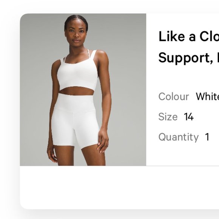Click the page background above the card
This screenshot has width=219, height=219.
(x=109, y=6)
